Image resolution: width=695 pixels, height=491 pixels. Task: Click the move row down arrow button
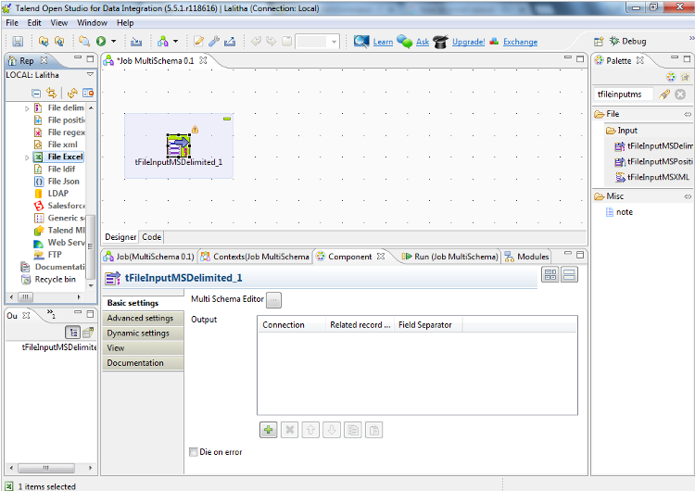point(332,430)
